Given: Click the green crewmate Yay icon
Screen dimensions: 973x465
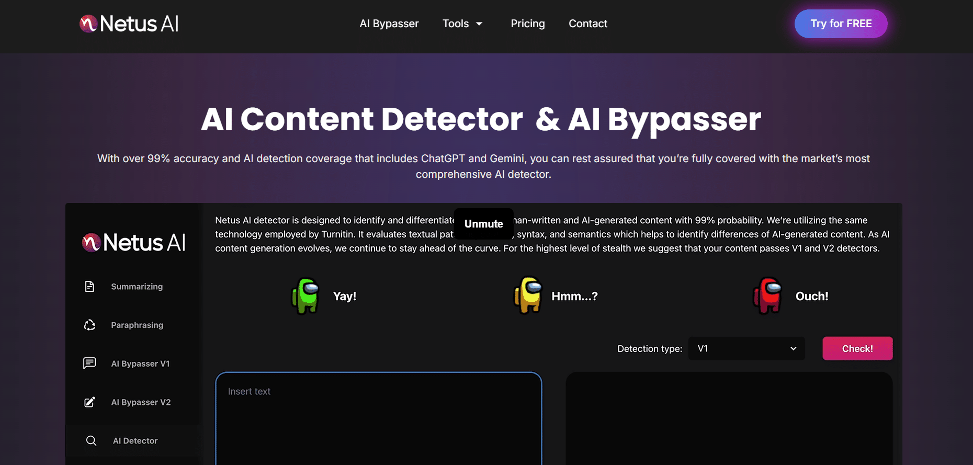Looking at the screenshot, I should (x=306, y=296).
